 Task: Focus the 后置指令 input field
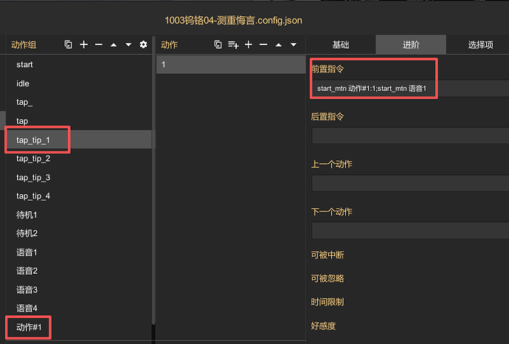coord(409,136)
